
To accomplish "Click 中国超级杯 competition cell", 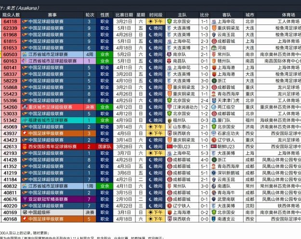I will (x=52, y=212).
